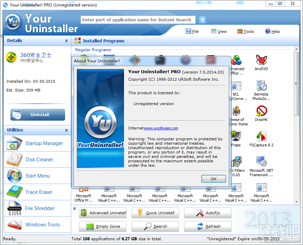
Task: Click the program list scroll down arrow
Action: tap(297, 202)
